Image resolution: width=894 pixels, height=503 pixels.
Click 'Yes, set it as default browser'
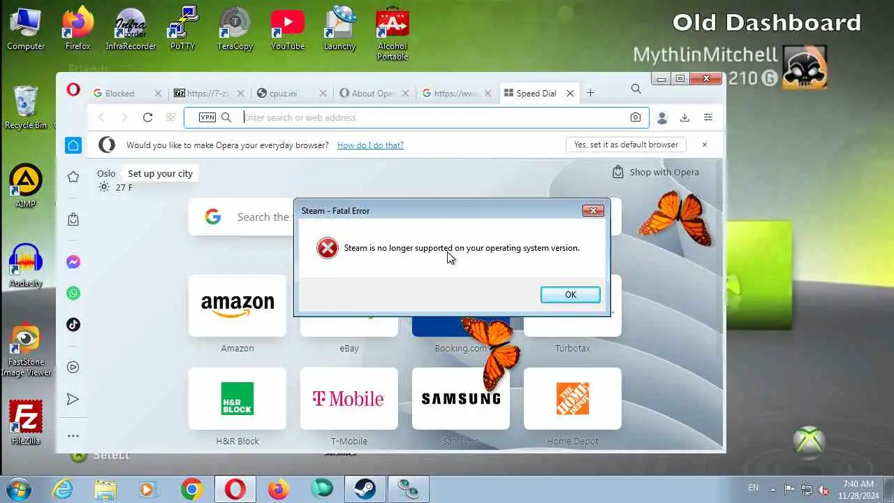[x=626, y=145]
